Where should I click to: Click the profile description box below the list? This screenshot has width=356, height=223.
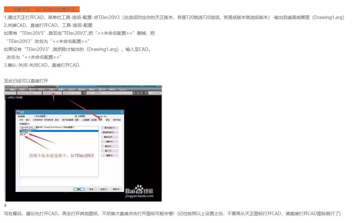pos(59,181)
